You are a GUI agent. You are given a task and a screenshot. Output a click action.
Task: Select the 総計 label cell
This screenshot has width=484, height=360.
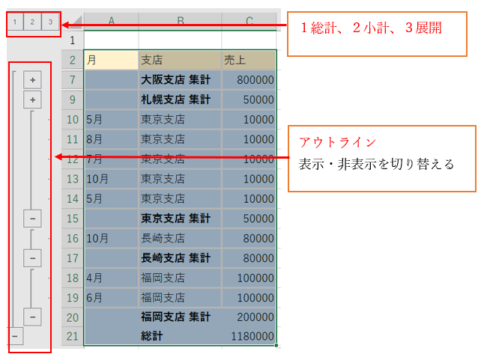point(180,336)
